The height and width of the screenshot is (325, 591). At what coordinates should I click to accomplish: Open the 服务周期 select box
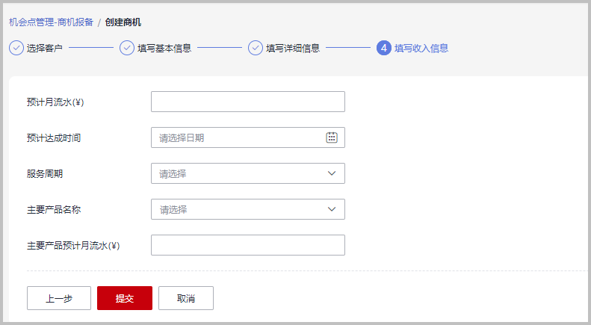click(x=248, y=173)
